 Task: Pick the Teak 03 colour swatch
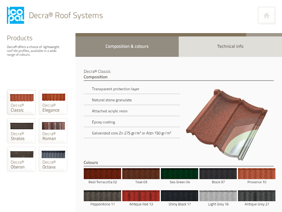(141, 174)
